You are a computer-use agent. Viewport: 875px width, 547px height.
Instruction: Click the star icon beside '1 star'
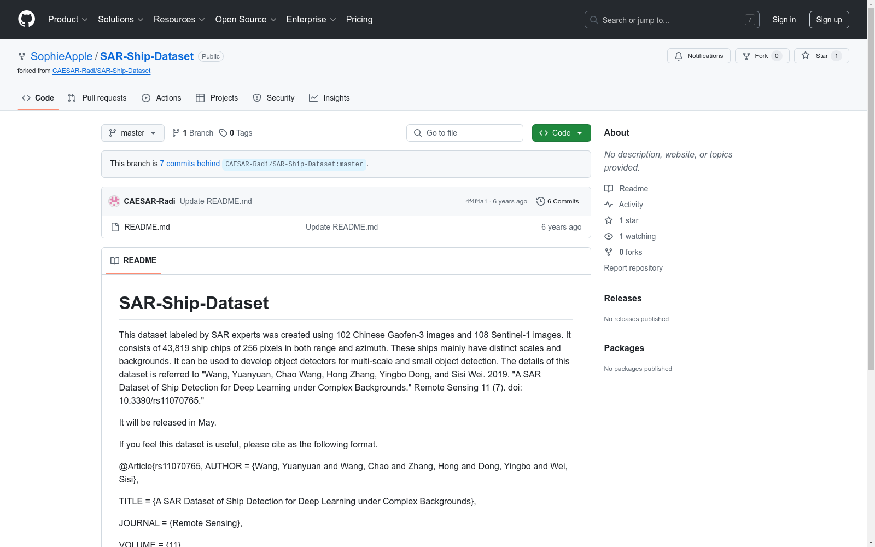coord(609,220)
